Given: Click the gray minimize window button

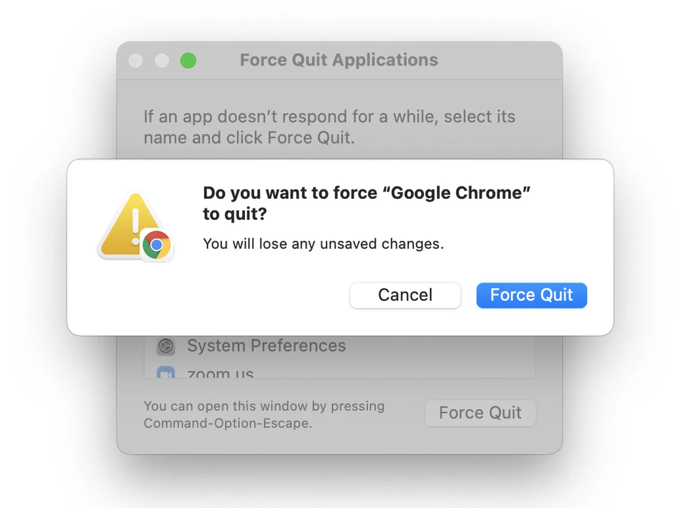Looking at the screenshot, I should 162,61.
